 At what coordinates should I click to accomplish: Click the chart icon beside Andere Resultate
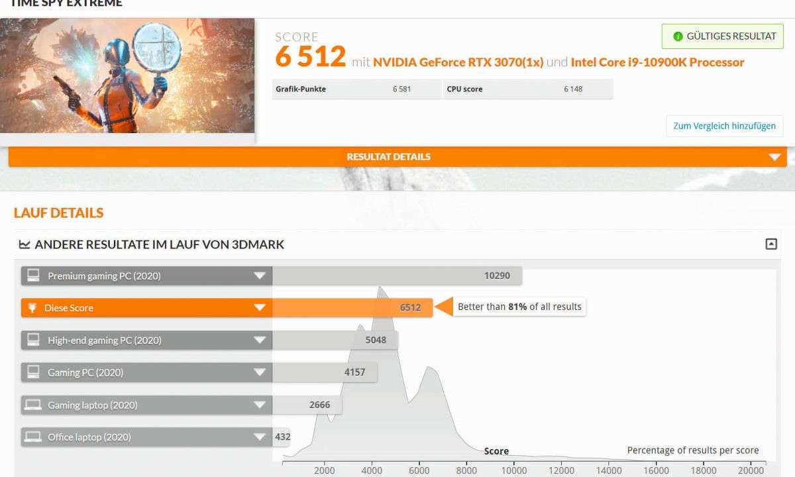25,244
